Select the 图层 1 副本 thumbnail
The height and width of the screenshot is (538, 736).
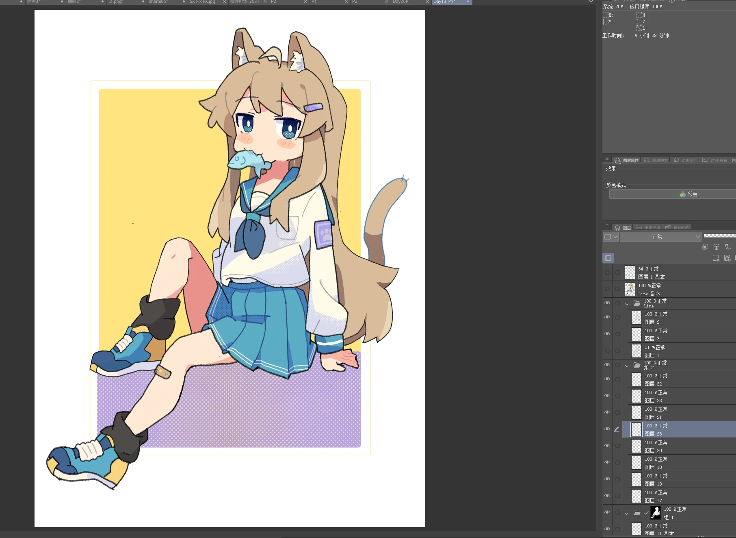point(630,272)
